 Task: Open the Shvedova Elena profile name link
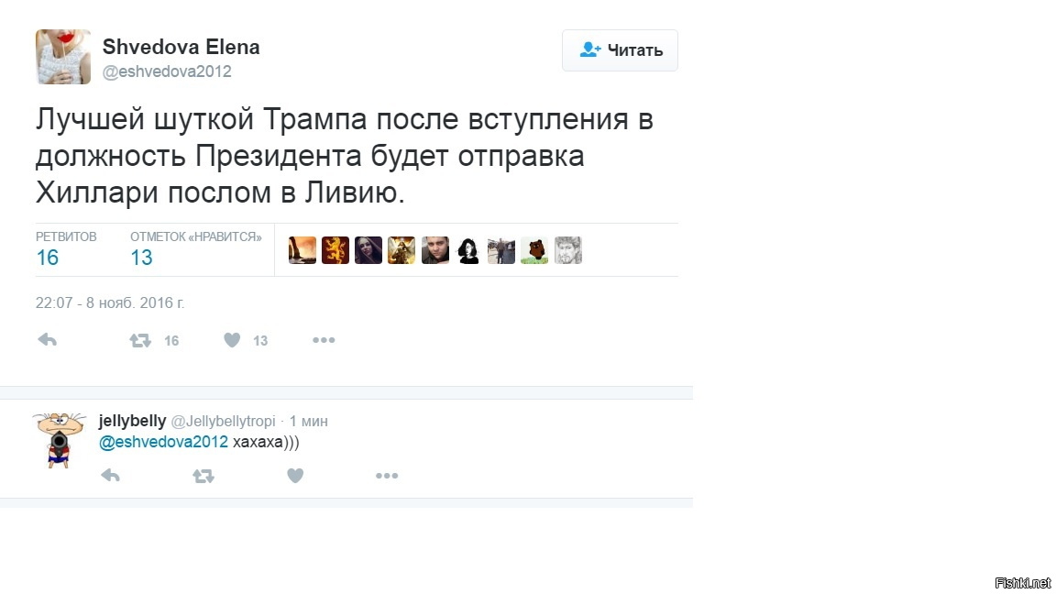pyautogui.click(x=181, y=47)
